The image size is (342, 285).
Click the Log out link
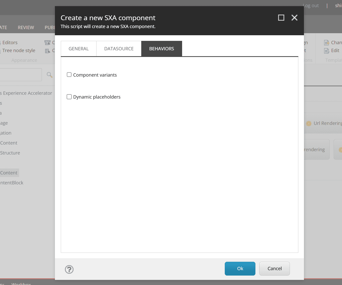[x=311, y=6]
